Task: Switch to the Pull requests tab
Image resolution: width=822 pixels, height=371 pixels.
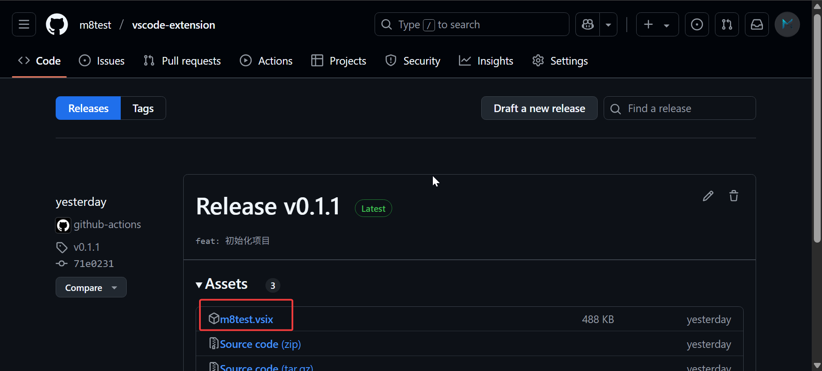Action: [182, 61]
